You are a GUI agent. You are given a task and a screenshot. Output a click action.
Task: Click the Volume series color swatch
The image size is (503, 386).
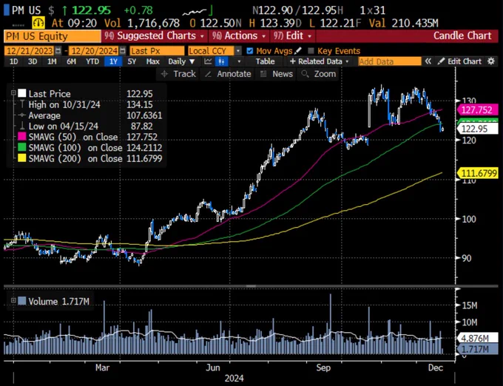pos(21,301)
